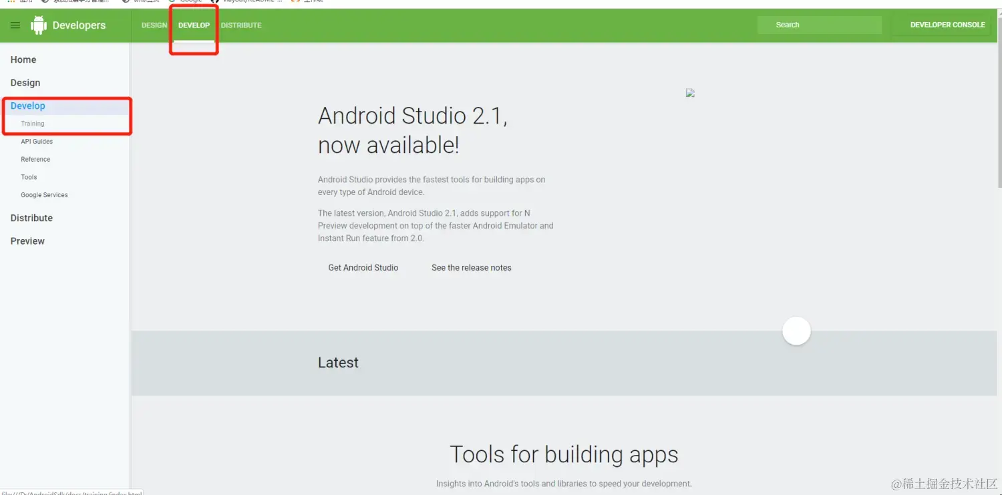Click the Developers site title
The image size is (1002, 495).
tap(79, 25)
